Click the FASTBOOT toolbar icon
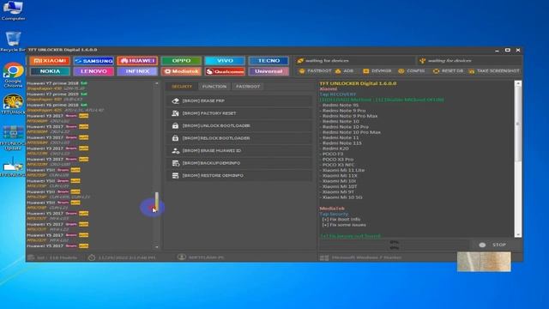The height and width of the screenshot is (309, 549). pyautogui.click(x=315, y=70)
